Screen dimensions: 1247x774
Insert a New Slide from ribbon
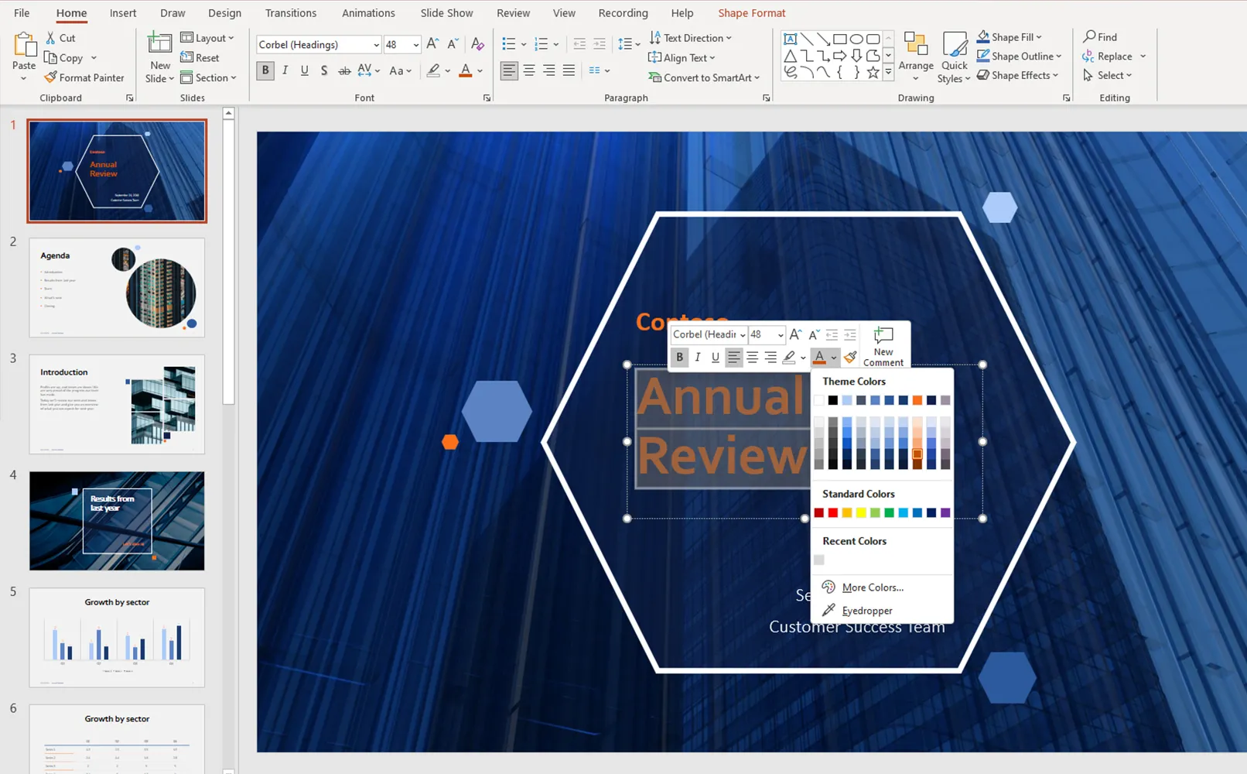(x=160, y=57)
